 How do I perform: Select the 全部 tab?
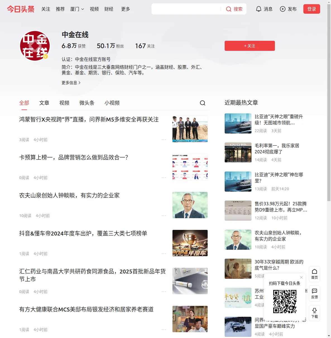click(x=24, y=103)
